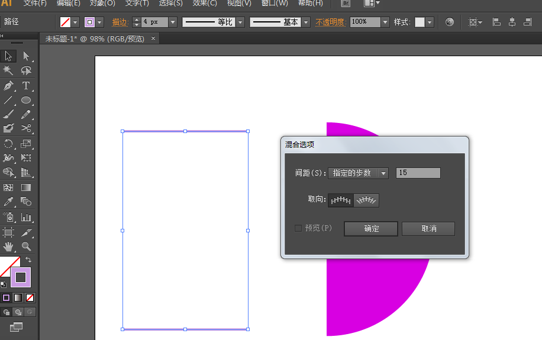The height and width of the screenshot is (340, 542).
Task: Open the 间距 spacing dropdown
Action: (358, 173)
